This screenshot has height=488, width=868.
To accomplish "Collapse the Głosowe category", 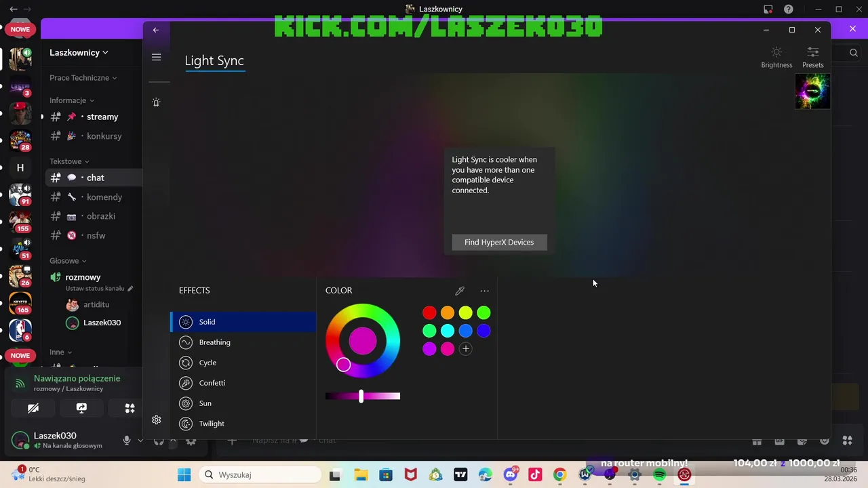I will coord(68,261).
